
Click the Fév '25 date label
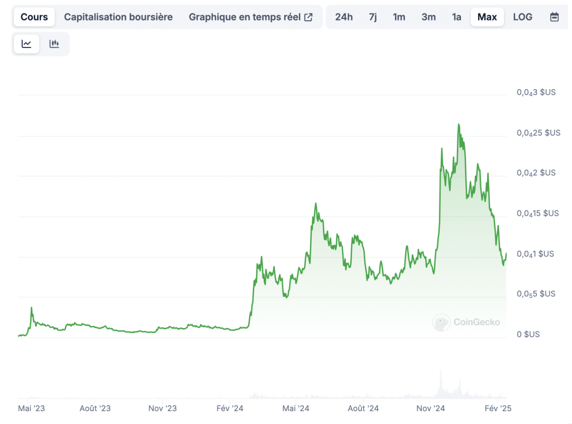[498, 408]
